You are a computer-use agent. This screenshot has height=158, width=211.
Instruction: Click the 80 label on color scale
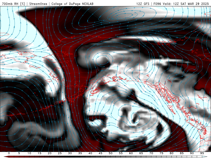172,153
